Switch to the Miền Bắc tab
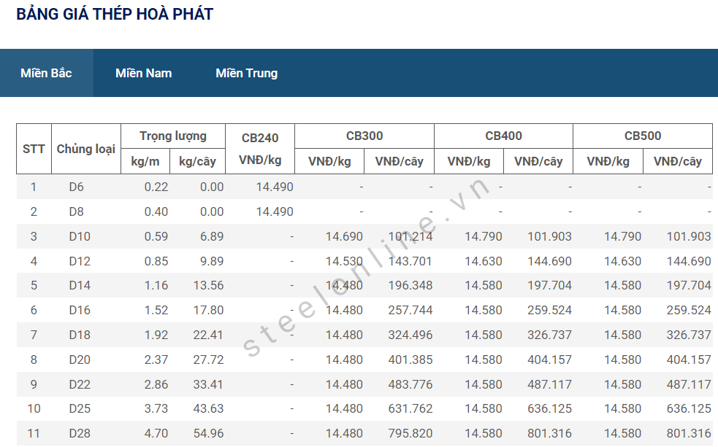The height and width of the screenshot is (447, 718). [x=46, y=73]
